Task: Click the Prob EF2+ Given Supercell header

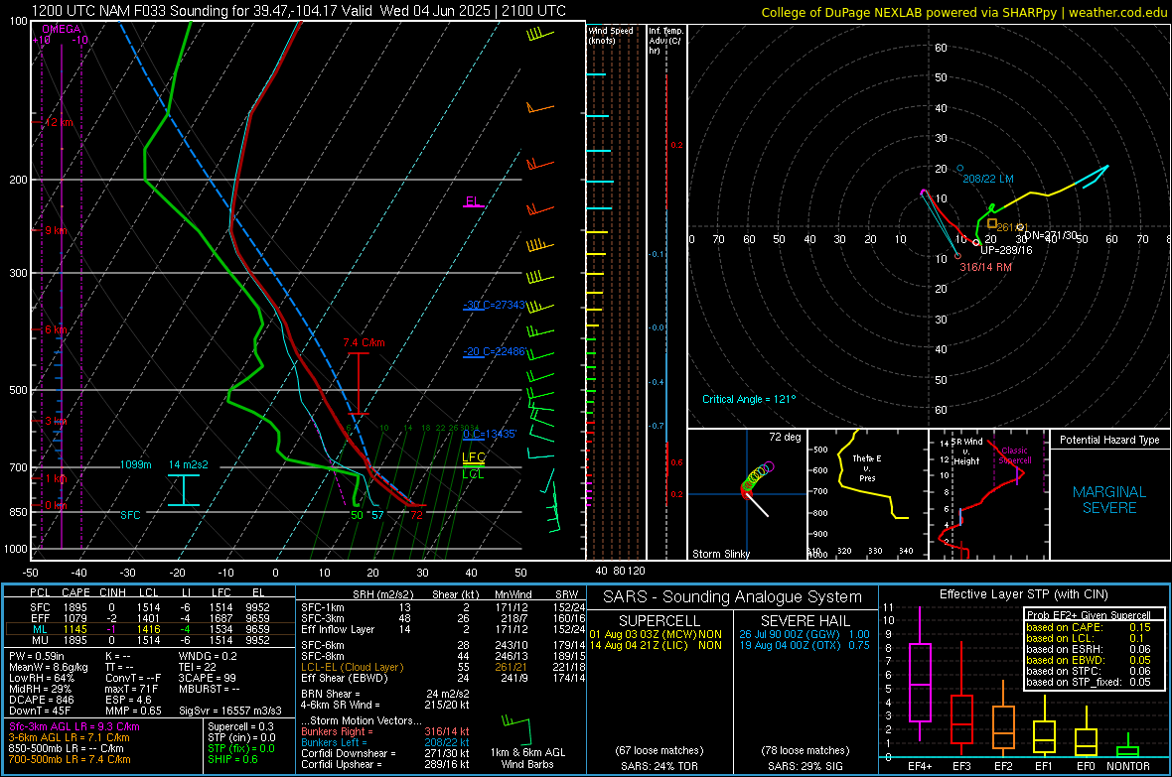Action: point(1089,615)
